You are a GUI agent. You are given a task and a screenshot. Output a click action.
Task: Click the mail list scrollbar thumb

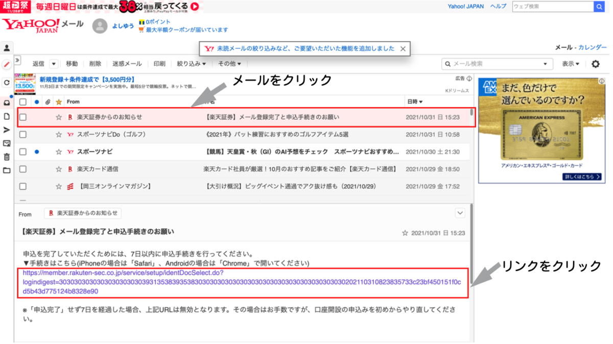pyautogui.click(x=471, y=112)
